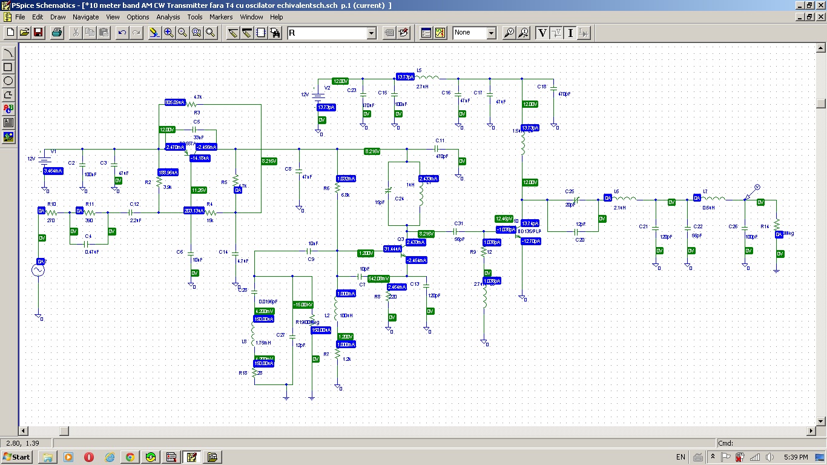
Task: Click the horizontal scrollbar right arrow
Action: click(811, 431)
